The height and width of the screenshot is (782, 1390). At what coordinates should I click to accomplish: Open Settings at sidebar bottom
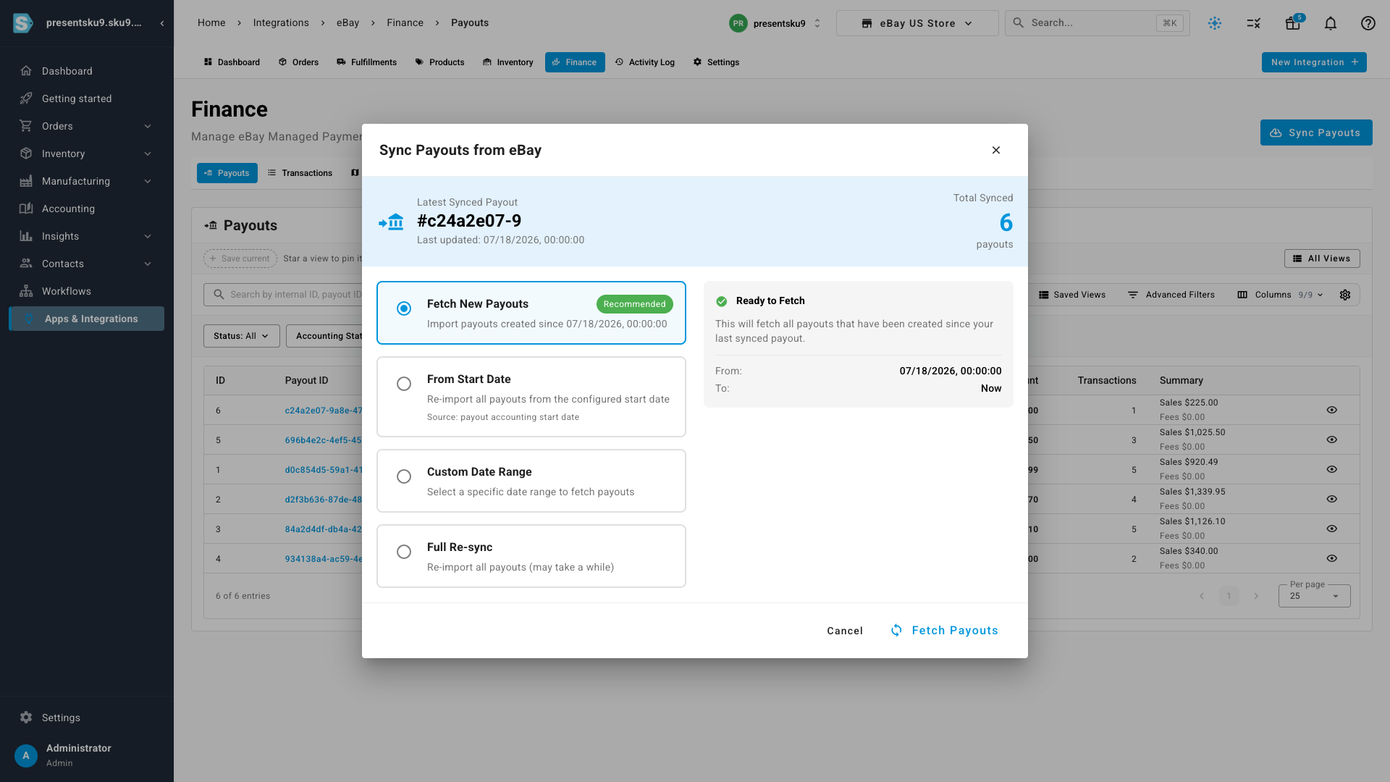pyautogui.click(x=87, y=718)
